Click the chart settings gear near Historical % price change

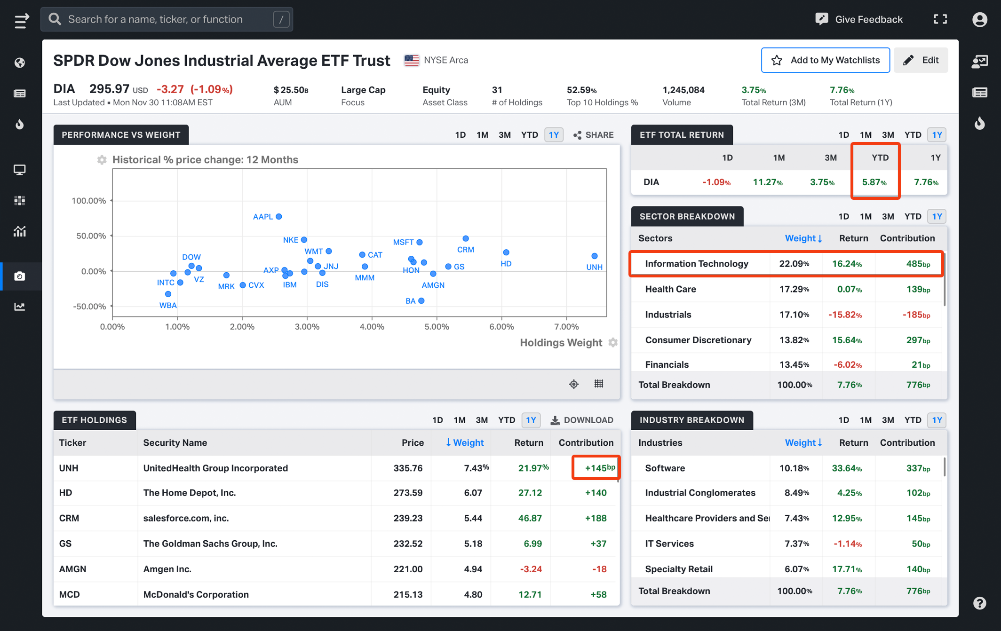click(x=102, y=160)
